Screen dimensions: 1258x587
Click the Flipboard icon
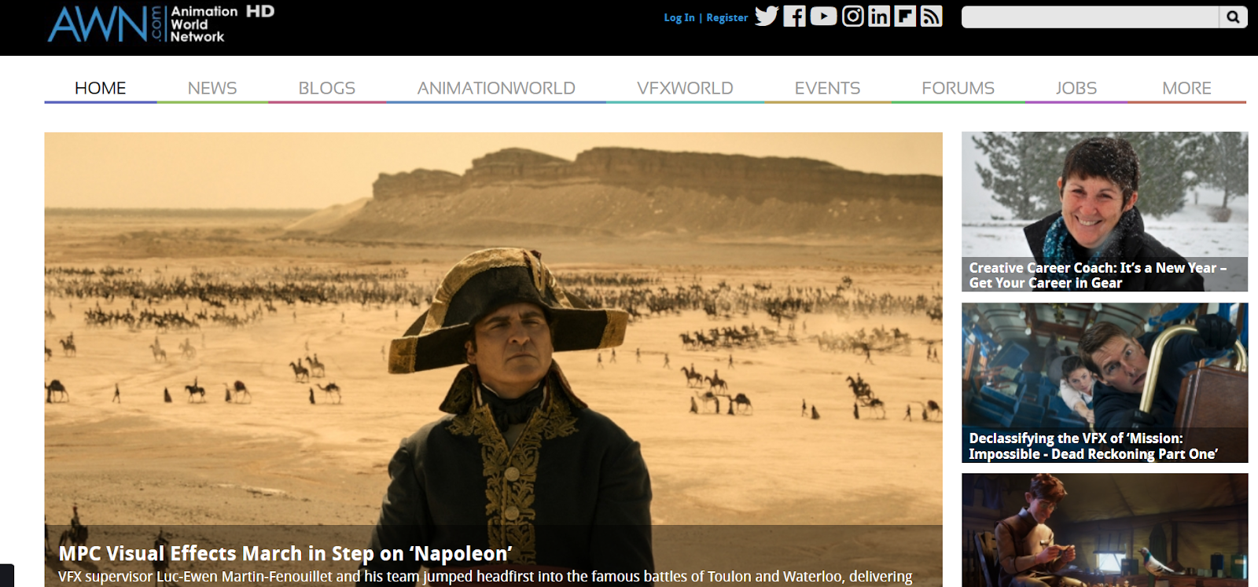[905, 17]
